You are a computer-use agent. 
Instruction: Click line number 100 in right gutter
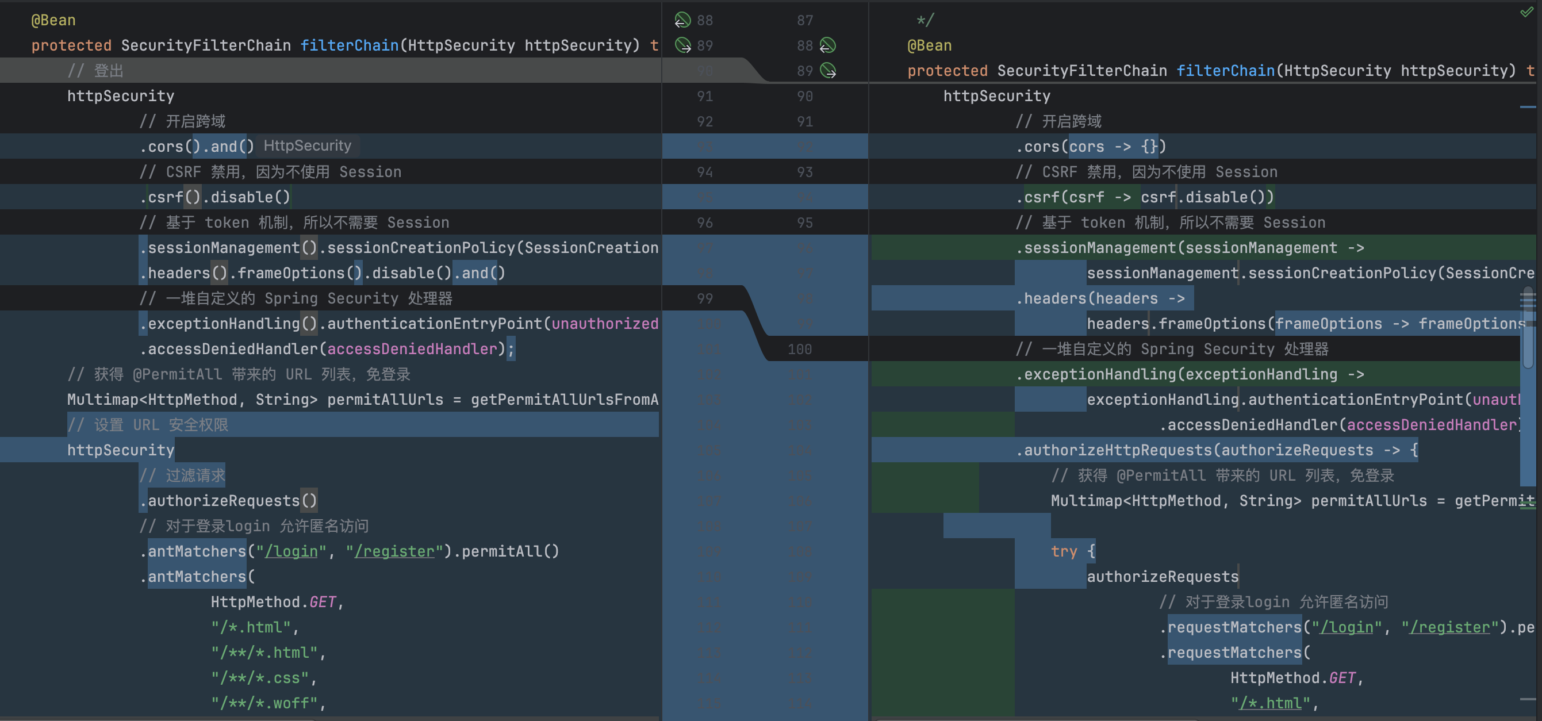tap(799, 349)
